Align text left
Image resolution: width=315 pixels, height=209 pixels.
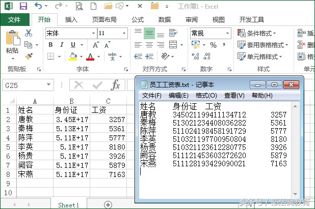point(138,45)
